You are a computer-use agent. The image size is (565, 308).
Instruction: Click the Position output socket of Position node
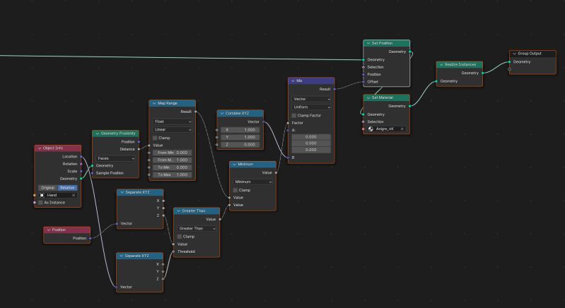(90, 239)
